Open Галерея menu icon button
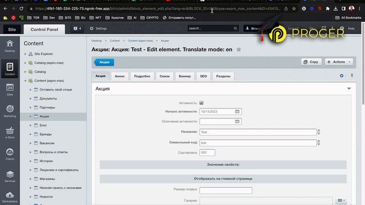 [x=341, y=200]
